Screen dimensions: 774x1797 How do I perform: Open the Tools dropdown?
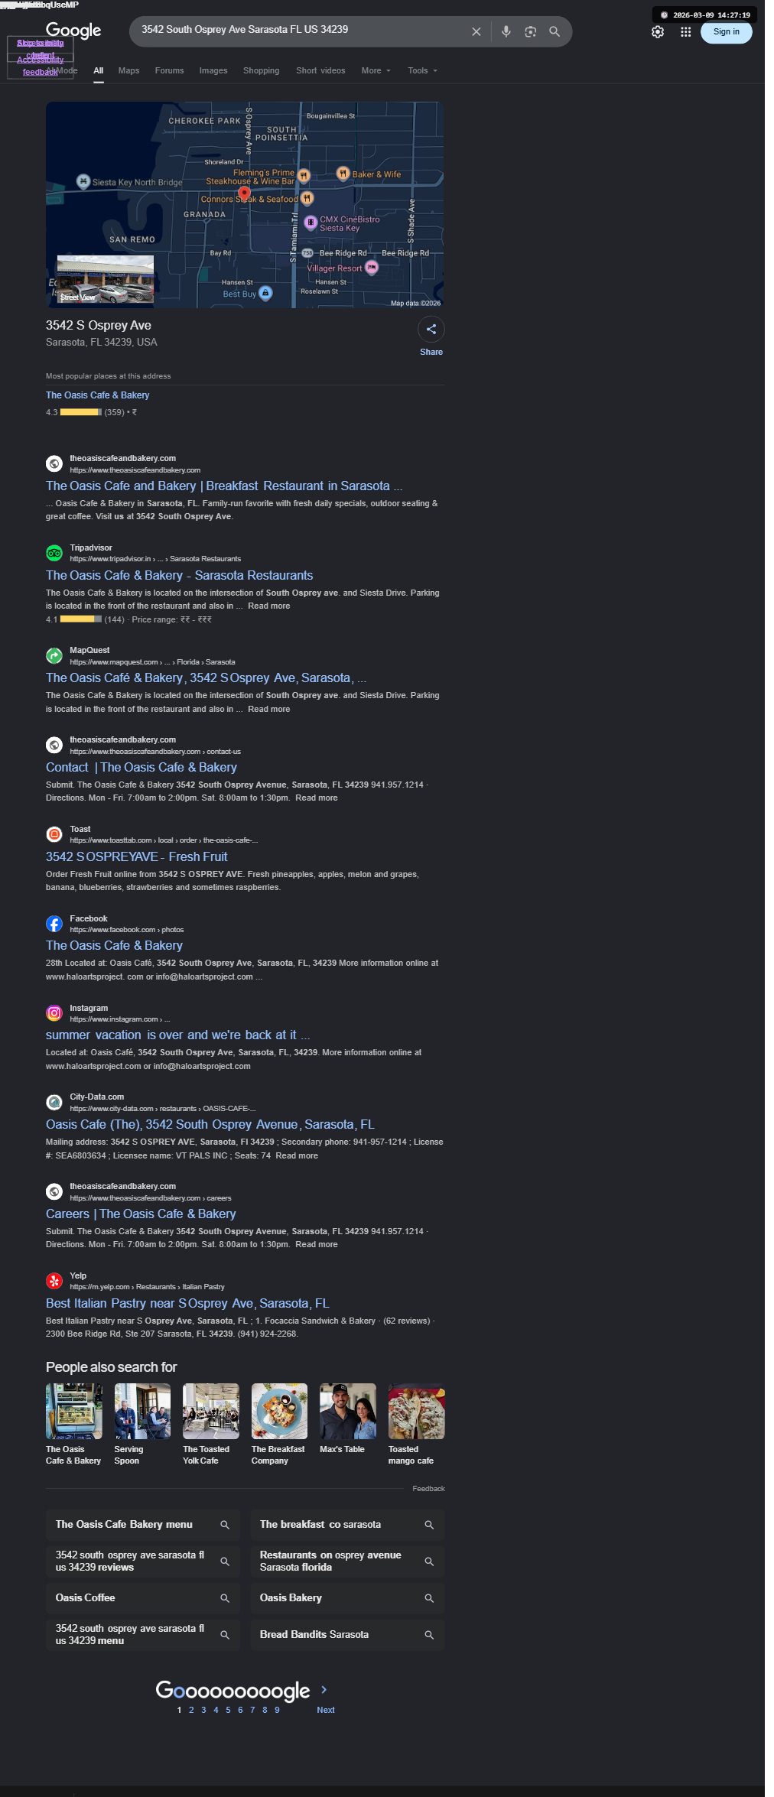tap(423, 70)
